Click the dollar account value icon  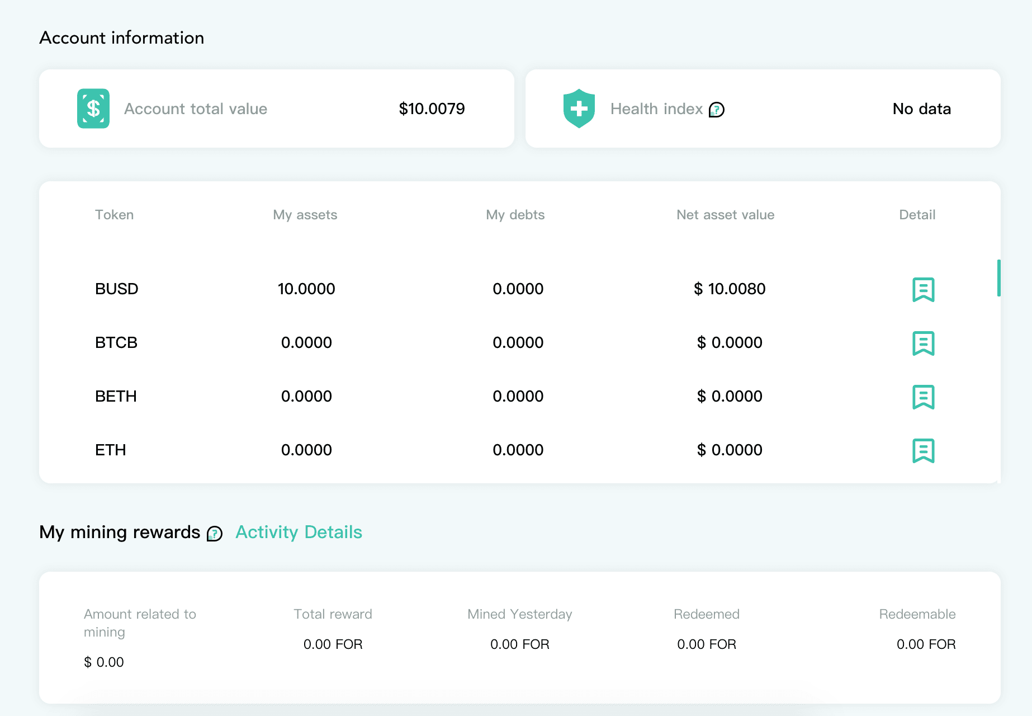pos(93,109)
